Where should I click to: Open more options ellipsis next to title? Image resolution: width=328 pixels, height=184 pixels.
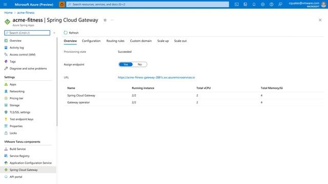[112, 20]
